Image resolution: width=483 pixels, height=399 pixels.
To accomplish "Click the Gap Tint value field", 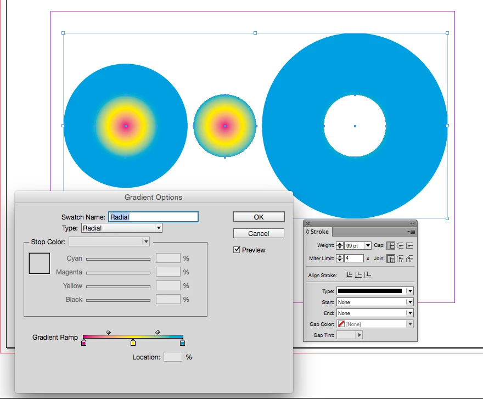I will (x=346, y=335).
